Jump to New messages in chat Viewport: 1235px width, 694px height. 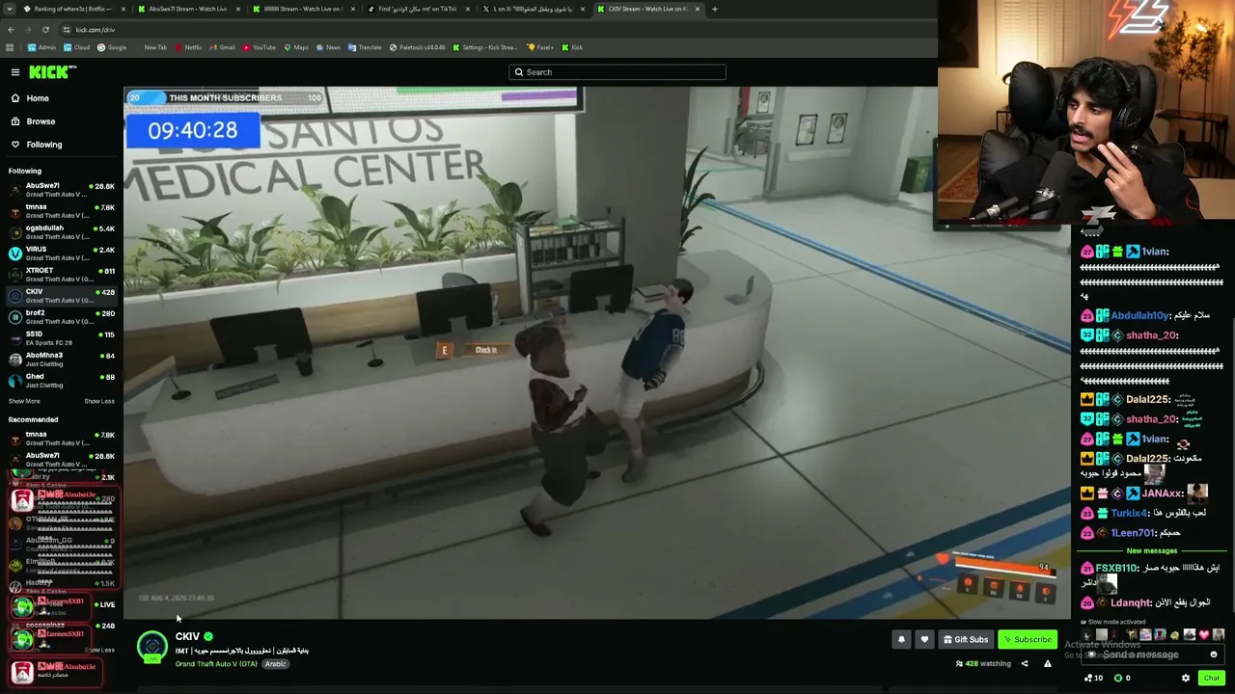click(1152, 551)
